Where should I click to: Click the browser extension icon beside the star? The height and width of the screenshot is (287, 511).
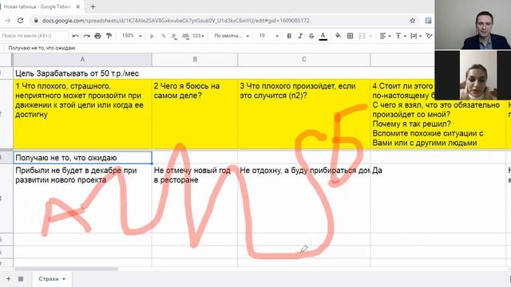(x=428, y=21)
